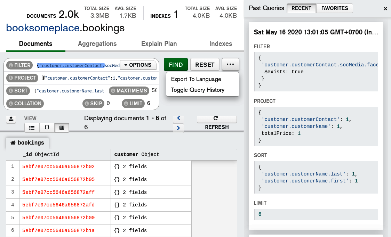This screenshot has width=391, height=237.
Task: Collapse the query OPTIONS dropdown
Action: [x=138, y=65]
